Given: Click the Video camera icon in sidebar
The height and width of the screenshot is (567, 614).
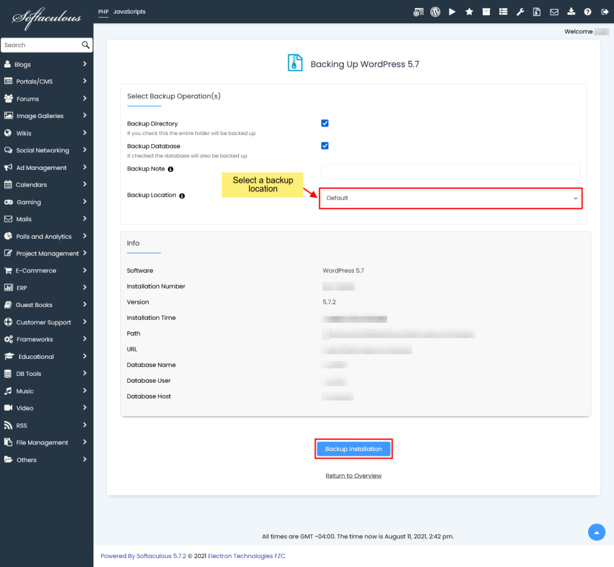Looking at the screenshot, I should (x=8, y=408).
